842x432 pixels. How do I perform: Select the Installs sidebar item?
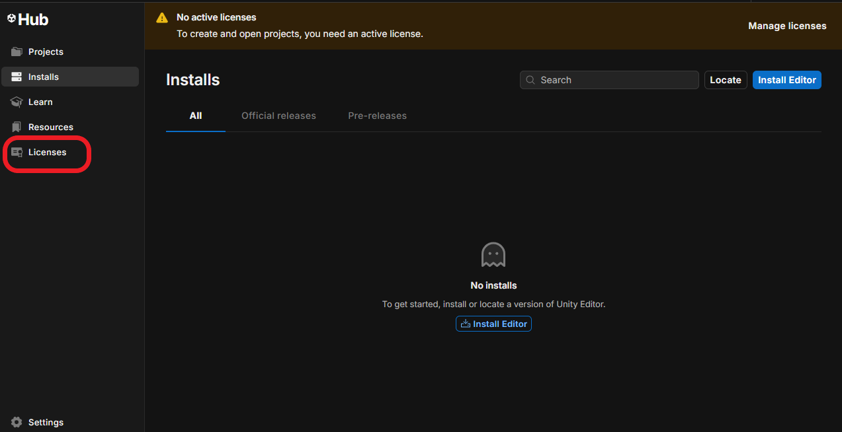click(x=70, y=77)
